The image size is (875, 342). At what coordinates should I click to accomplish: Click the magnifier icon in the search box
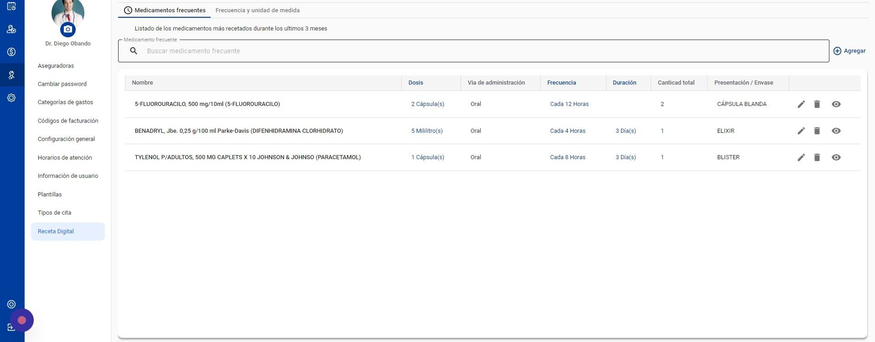[x=134, y=51]
